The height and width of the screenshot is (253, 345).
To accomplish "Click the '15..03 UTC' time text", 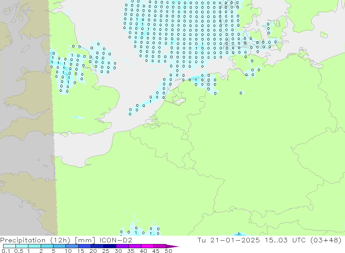I will pos(285,240).
